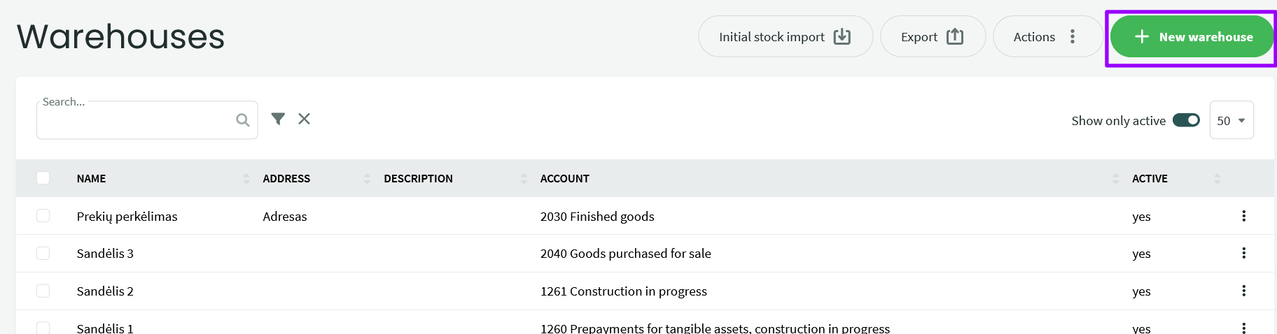This screenshot has height=334, width=1277.
Task: Open the filter funnel icon
Action: 278,119
